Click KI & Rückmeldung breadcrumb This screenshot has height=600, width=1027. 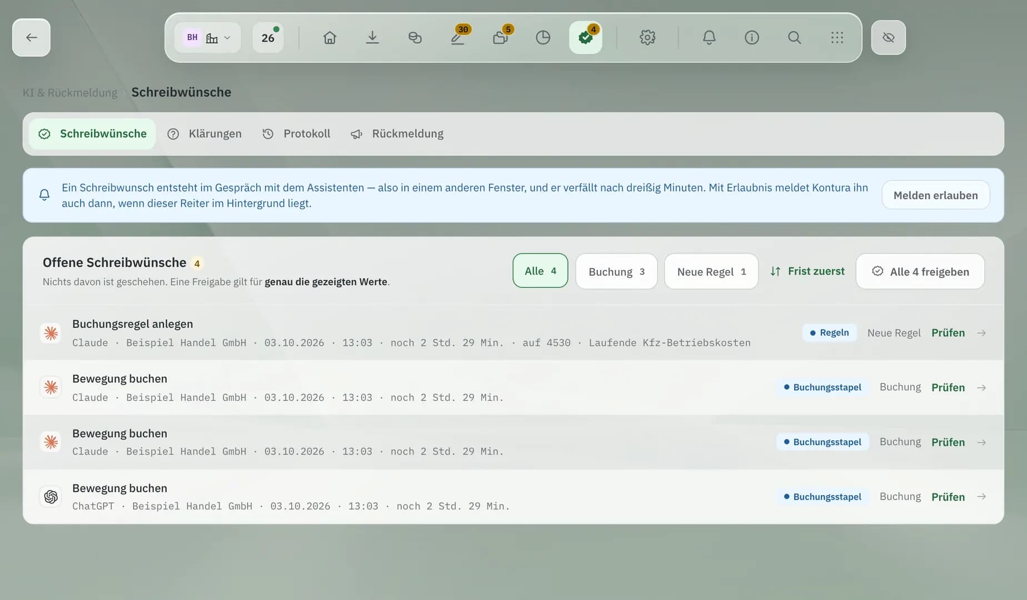tap(70, 93)
